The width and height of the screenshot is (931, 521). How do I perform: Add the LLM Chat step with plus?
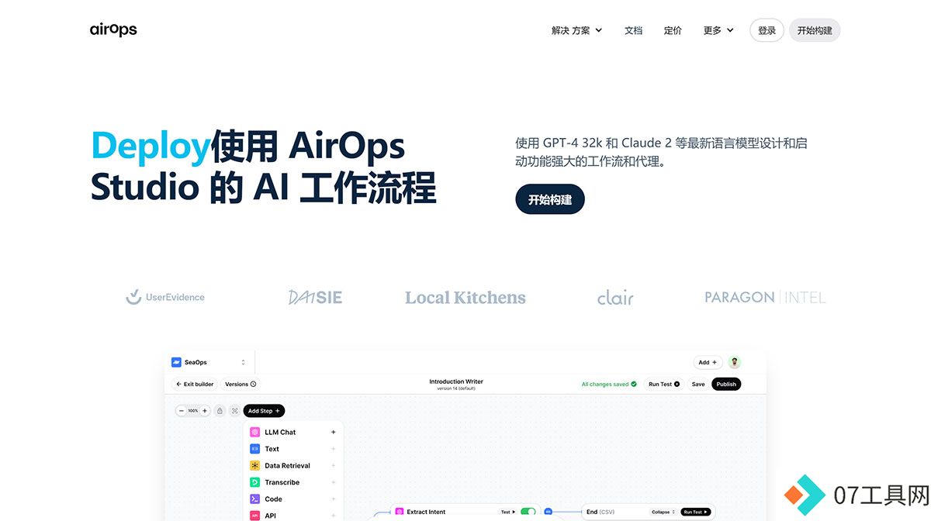point(334,432)
